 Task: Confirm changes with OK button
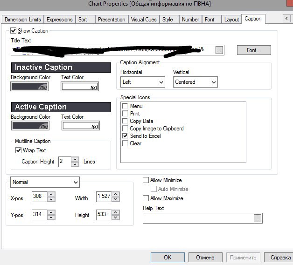[x=167, y=257]
